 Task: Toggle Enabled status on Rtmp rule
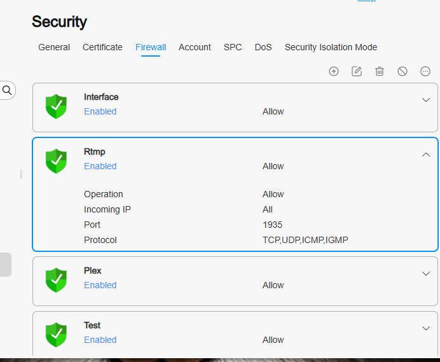pyautogui.click(x=100, y=166)
